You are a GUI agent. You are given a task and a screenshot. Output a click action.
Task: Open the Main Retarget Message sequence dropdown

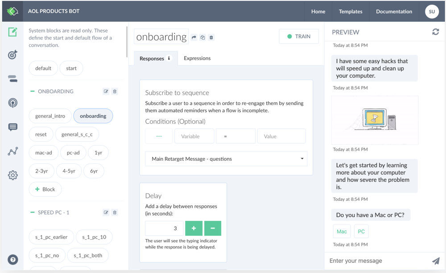pos(226,159)
